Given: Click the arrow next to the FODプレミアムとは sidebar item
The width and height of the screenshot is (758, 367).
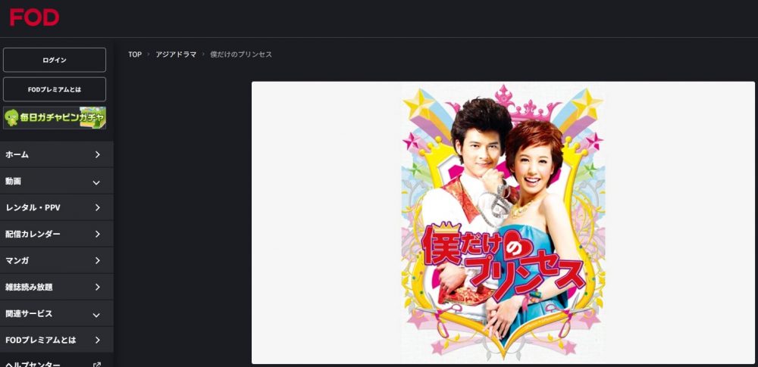Looking at the screenshot, I should coord(97,340).
